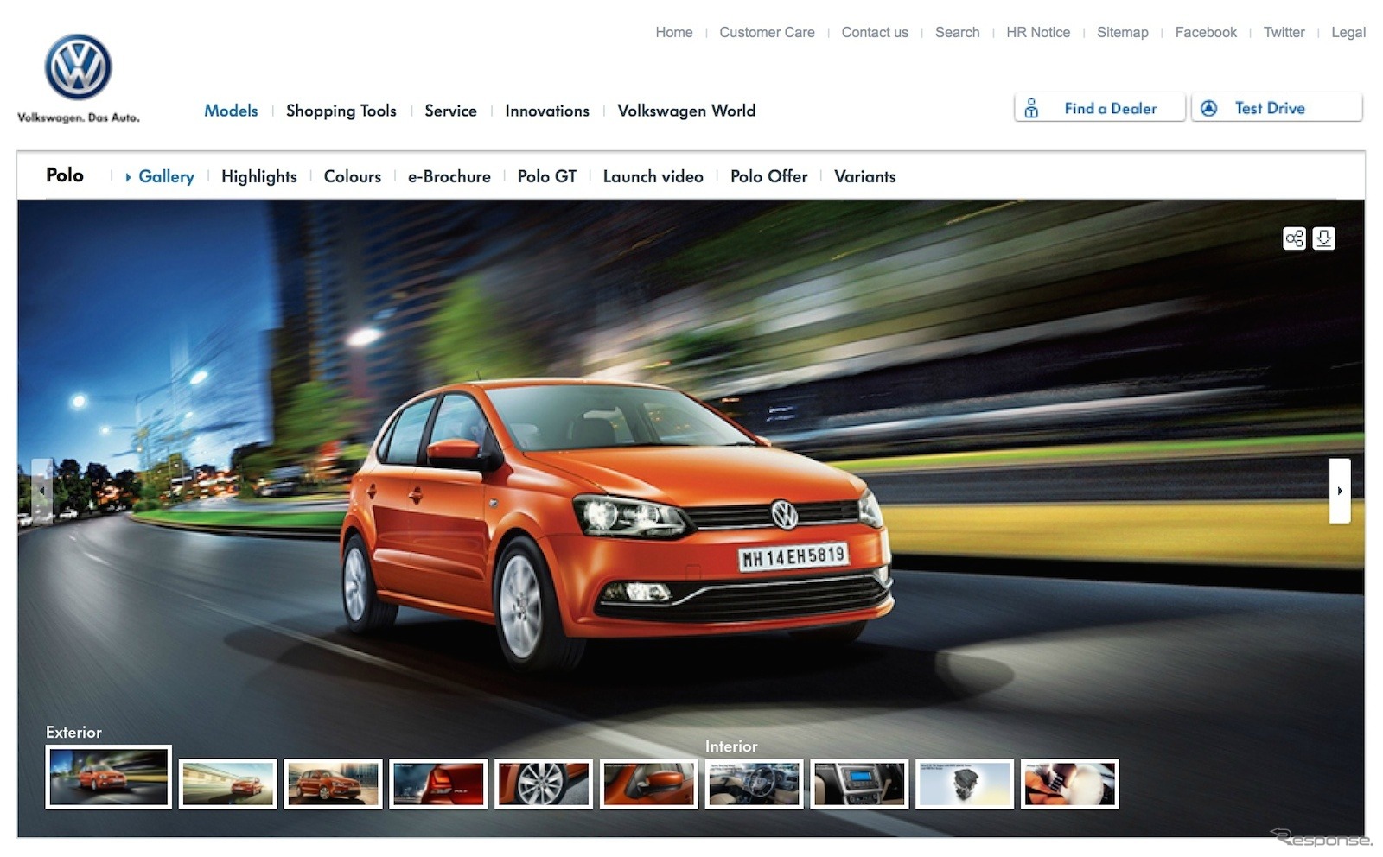Click the Volkswagen logo icon

(x=78, y=67)
